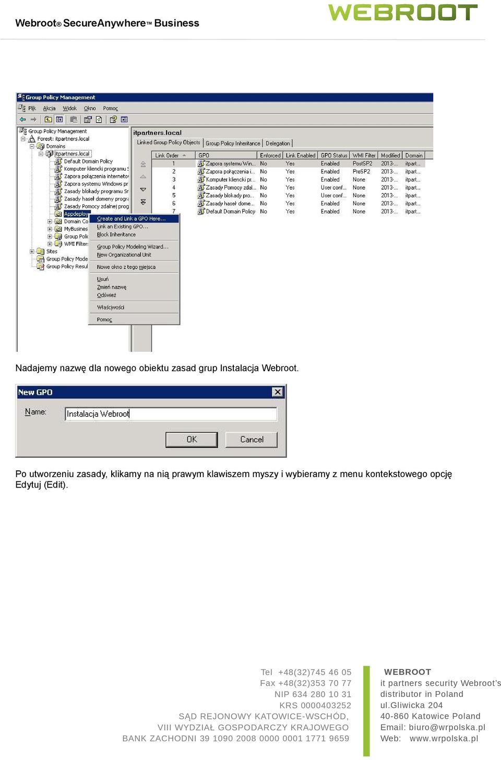Choose Zmień nazwę in context menu
501x760 pixels.
[134, 287]
